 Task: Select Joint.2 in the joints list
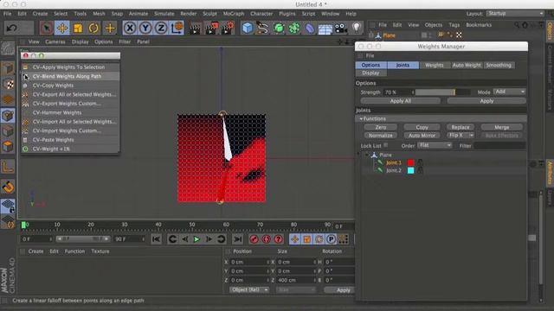point(394,170)
